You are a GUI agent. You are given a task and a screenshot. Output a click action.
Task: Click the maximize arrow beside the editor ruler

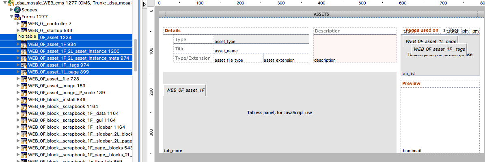[145, 4]
